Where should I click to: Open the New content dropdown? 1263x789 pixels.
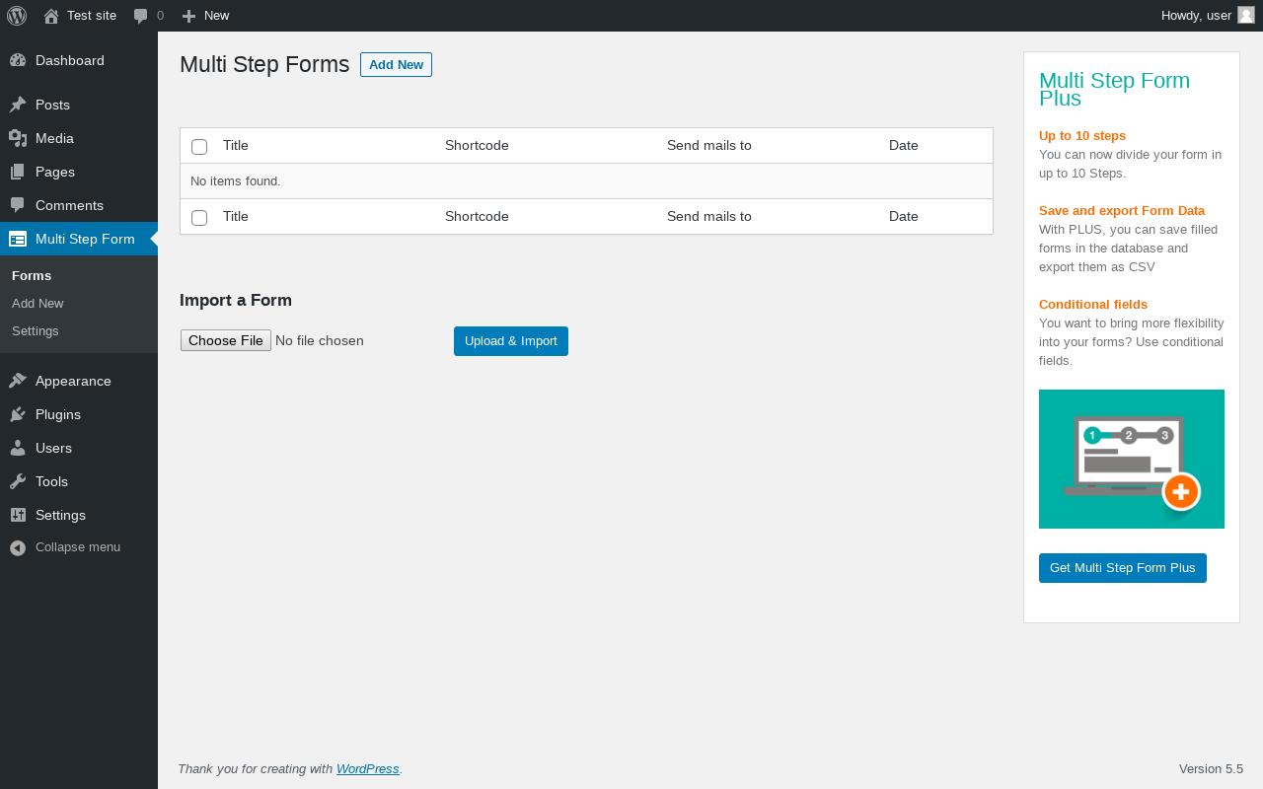(x=205, y=16)
